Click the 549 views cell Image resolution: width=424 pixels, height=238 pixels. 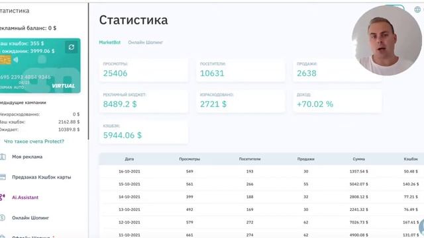click(x=189, y=171)
